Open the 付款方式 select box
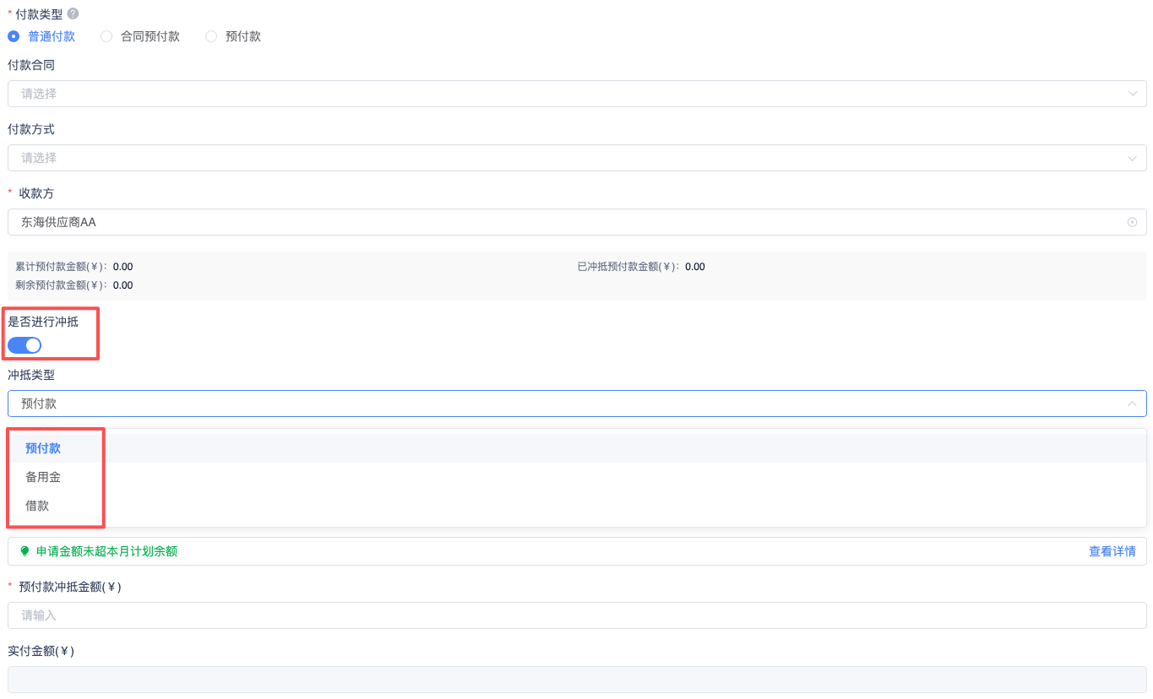Viewport: 1153px width, 699px height. [557, 158]
